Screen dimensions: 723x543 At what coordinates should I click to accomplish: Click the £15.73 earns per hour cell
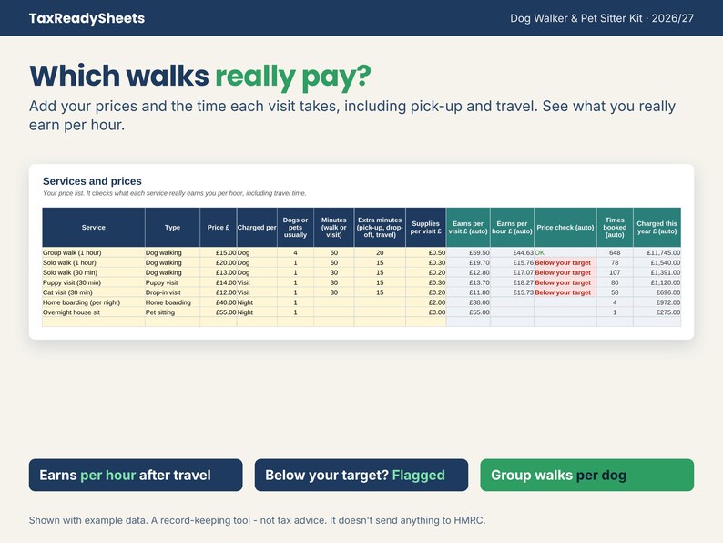pyautogui.click(x=512, y=292)
